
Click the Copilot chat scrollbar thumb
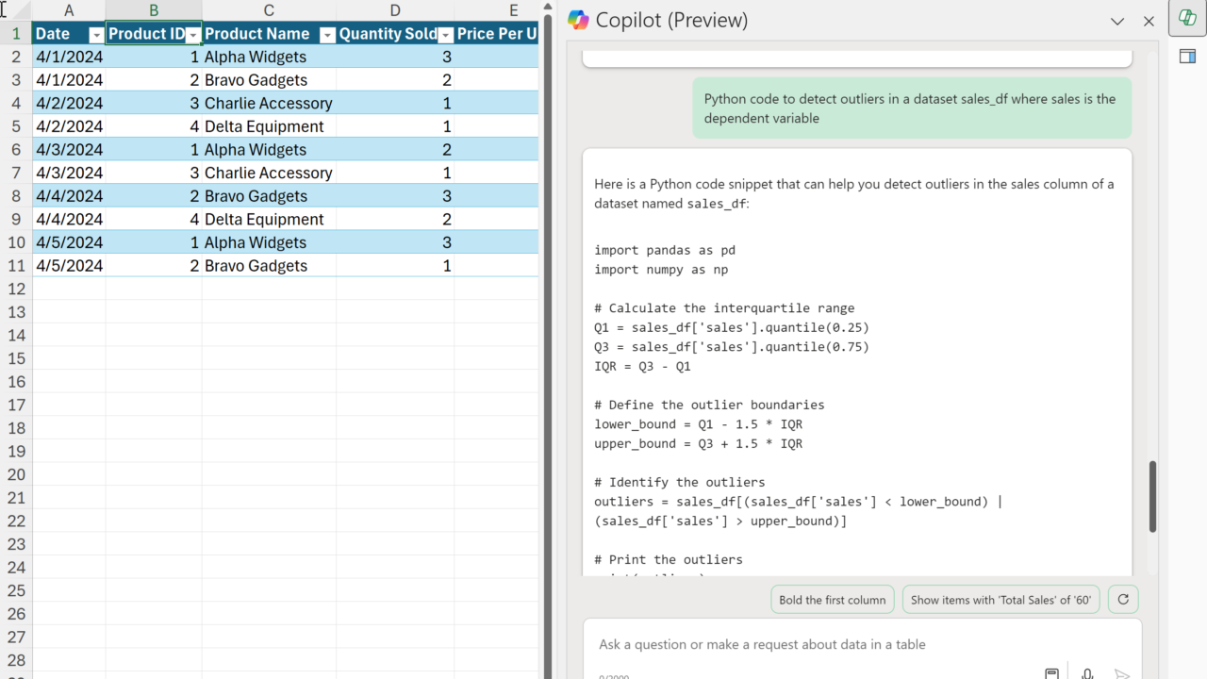(x=1152, y=496)
